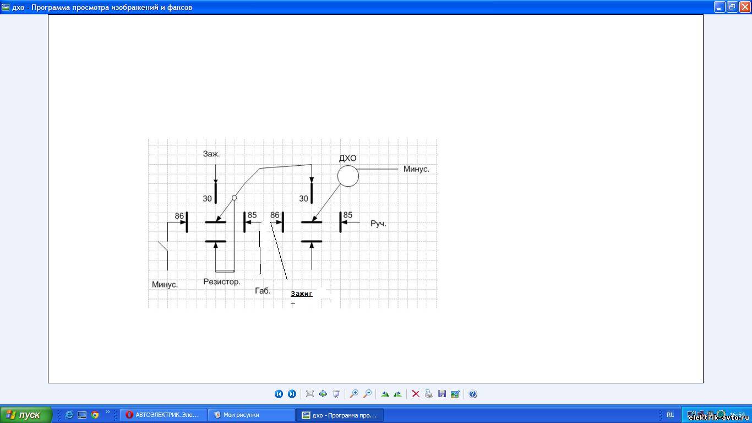
Task: Zoom out with the magnifier minus icon
Action: point(367,394)
